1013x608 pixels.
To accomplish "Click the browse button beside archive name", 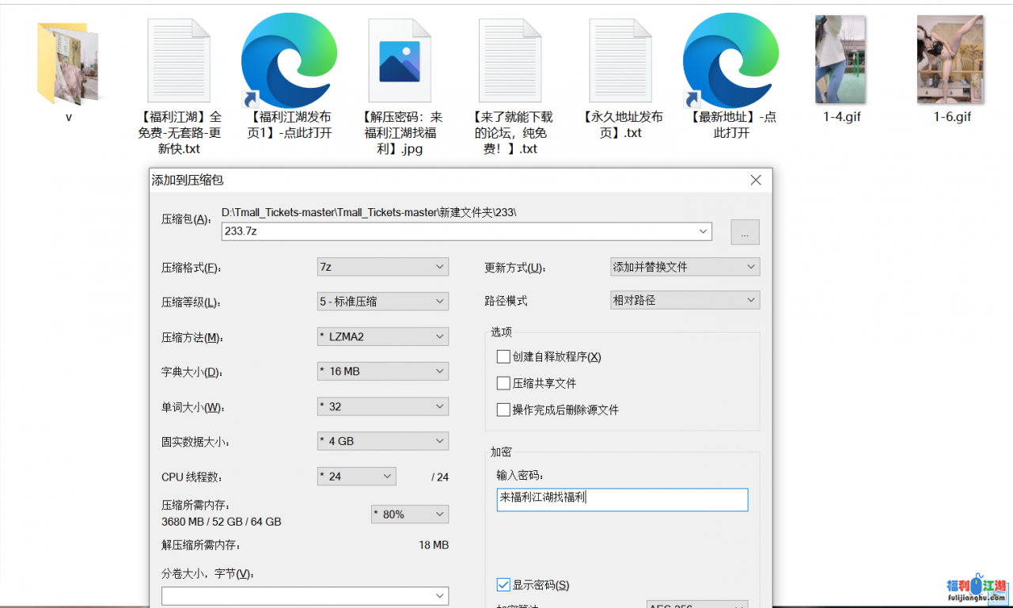I will point(745,232).
